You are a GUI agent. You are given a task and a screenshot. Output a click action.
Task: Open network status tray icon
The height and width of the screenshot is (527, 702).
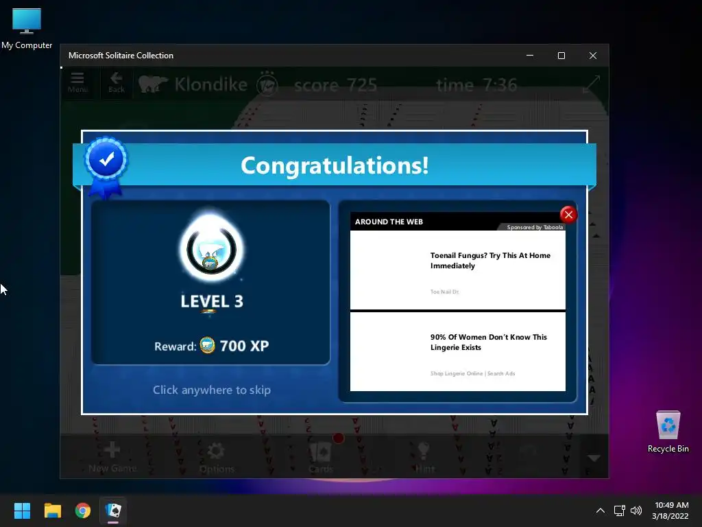[x=619, y=511]
